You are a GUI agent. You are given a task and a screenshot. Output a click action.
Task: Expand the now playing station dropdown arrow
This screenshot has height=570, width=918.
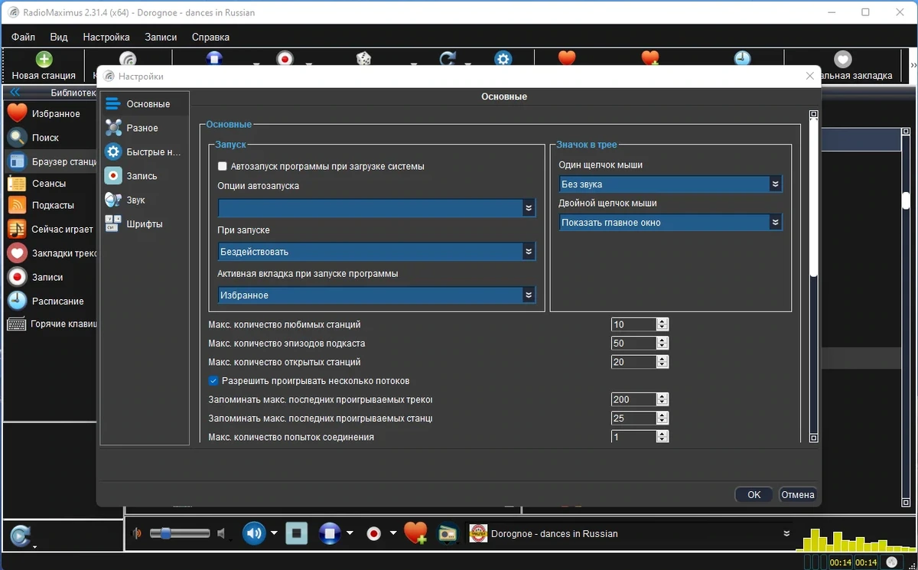click(786, 533)
